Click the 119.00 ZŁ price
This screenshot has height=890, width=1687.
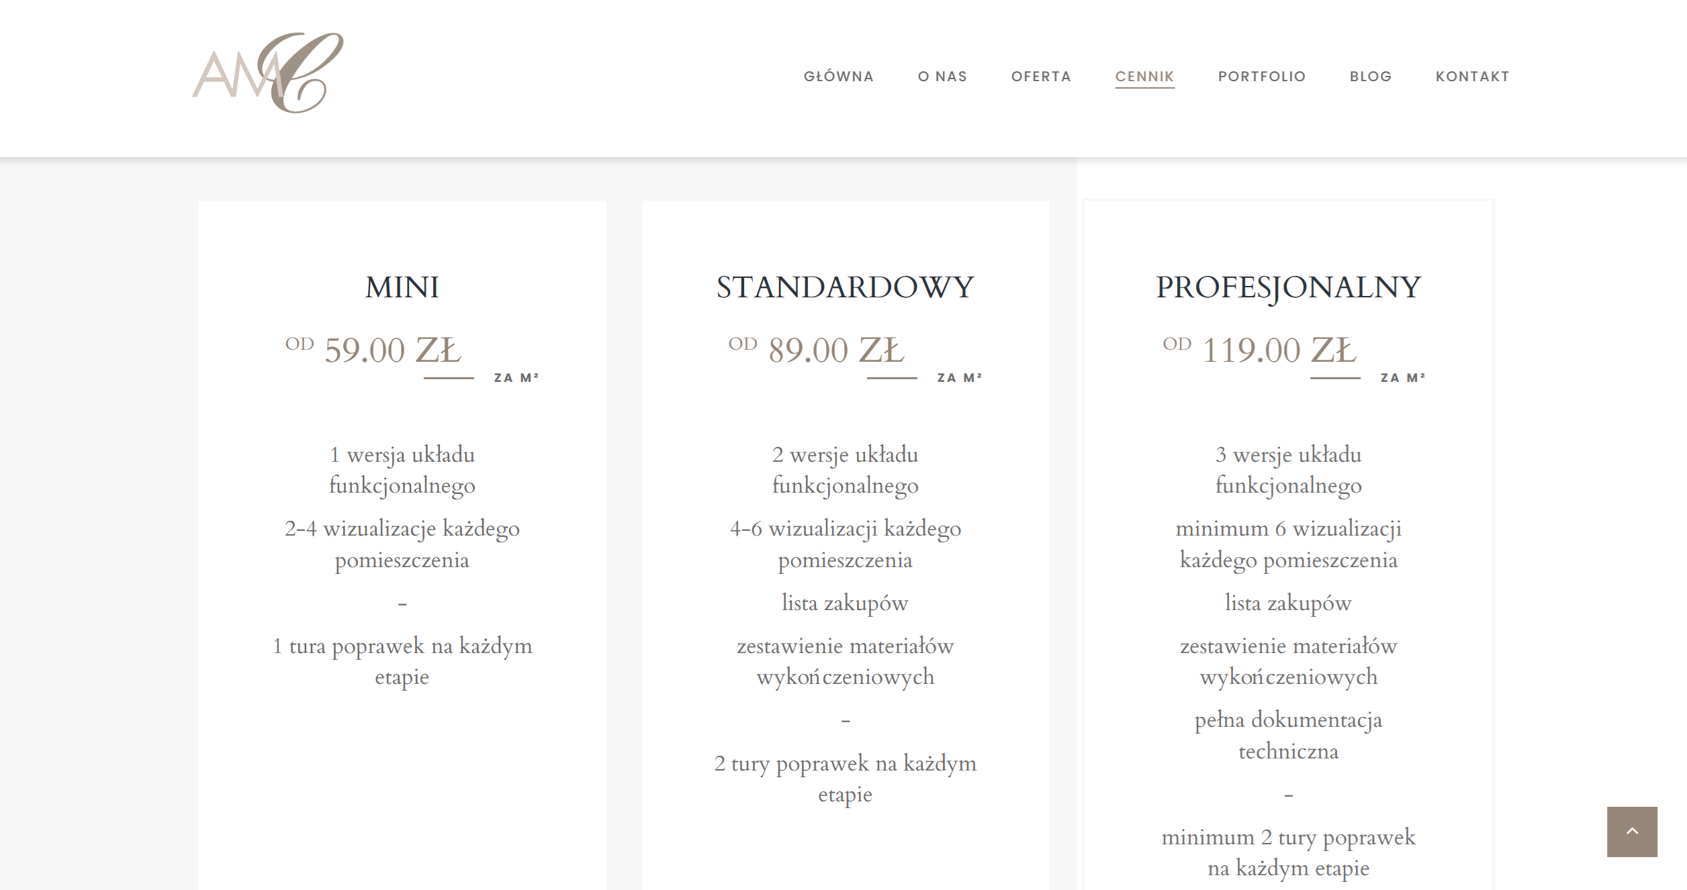click(1279, 350)
